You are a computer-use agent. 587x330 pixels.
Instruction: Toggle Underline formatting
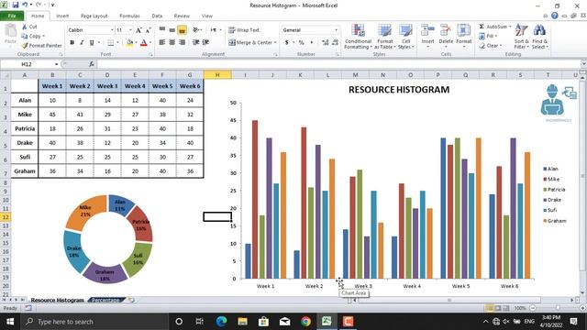click(x=92, y=43)
